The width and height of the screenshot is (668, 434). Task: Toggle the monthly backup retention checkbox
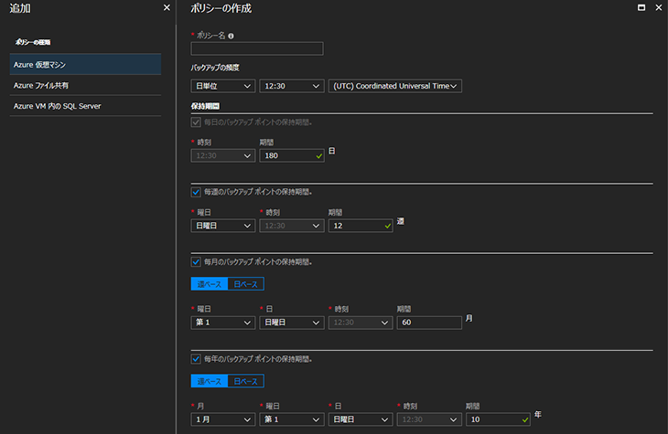pyautogui.click(x=196, y=261)
